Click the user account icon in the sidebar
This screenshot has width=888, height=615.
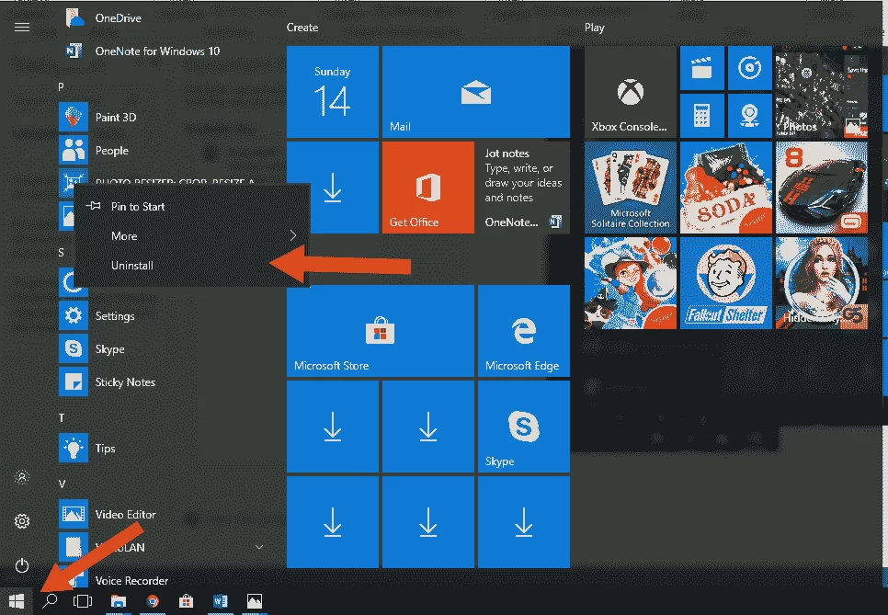(21, 477)
